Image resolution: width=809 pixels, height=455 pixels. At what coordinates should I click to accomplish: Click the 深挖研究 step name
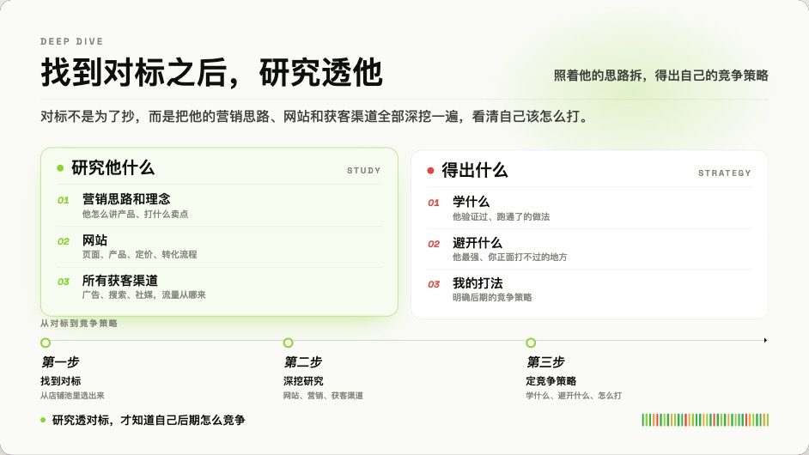303,381
